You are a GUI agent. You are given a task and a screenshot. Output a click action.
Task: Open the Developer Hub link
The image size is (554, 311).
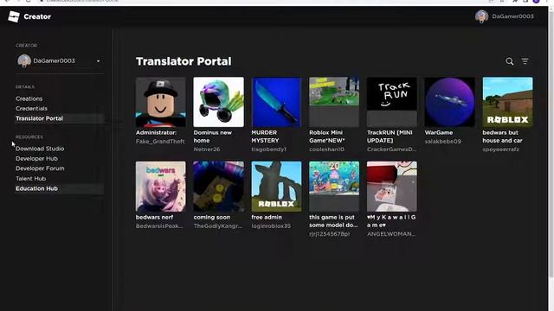click(36, 159)
